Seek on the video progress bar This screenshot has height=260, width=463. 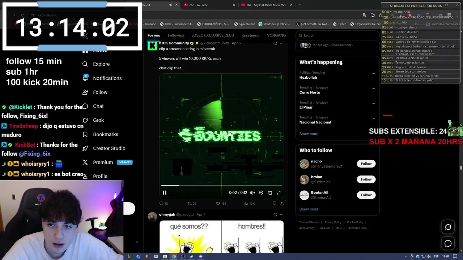(221, 185)
